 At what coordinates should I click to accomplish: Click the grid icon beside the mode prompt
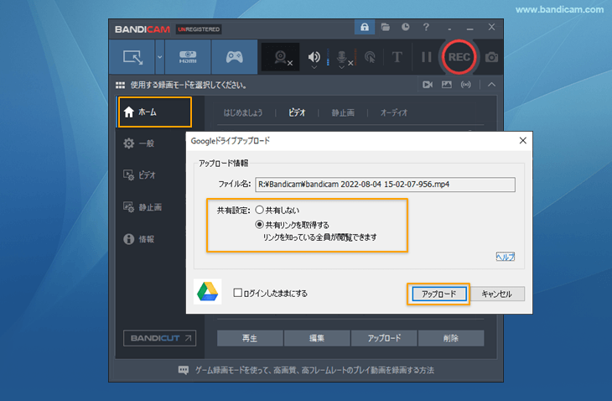[120, 85]
